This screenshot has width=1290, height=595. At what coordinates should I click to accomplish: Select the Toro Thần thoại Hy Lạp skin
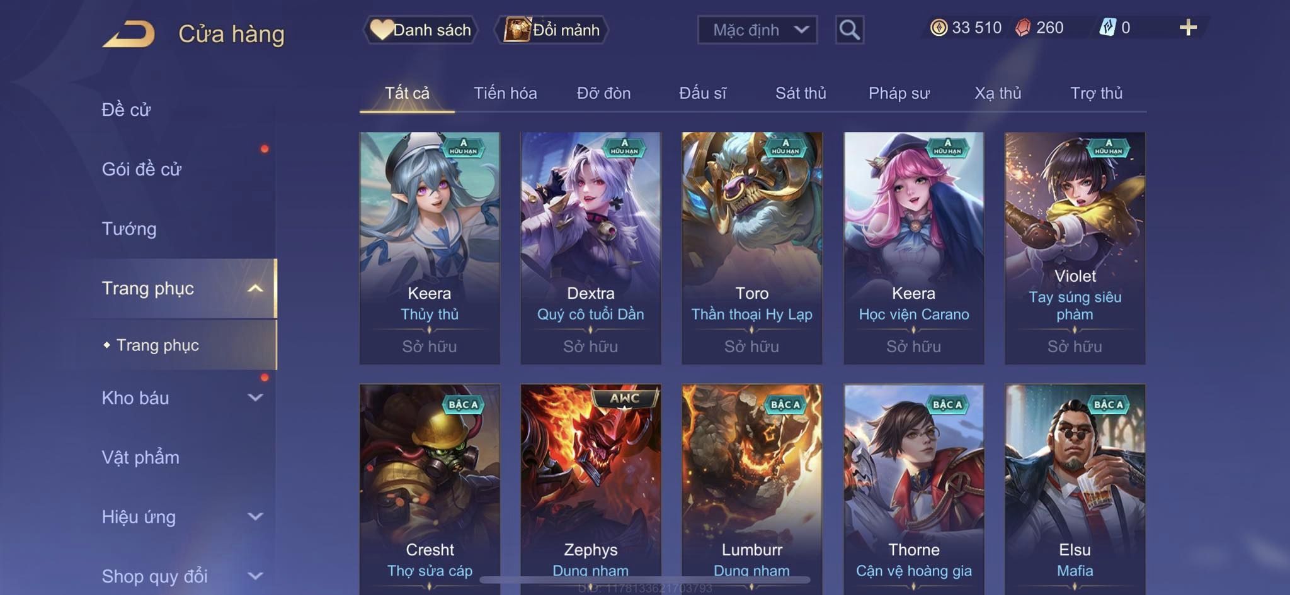tap(751, 248)
